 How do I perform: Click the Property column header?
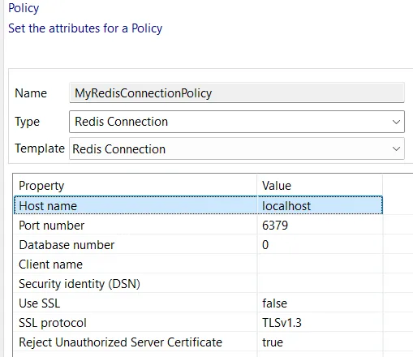(x=136, y=186)
